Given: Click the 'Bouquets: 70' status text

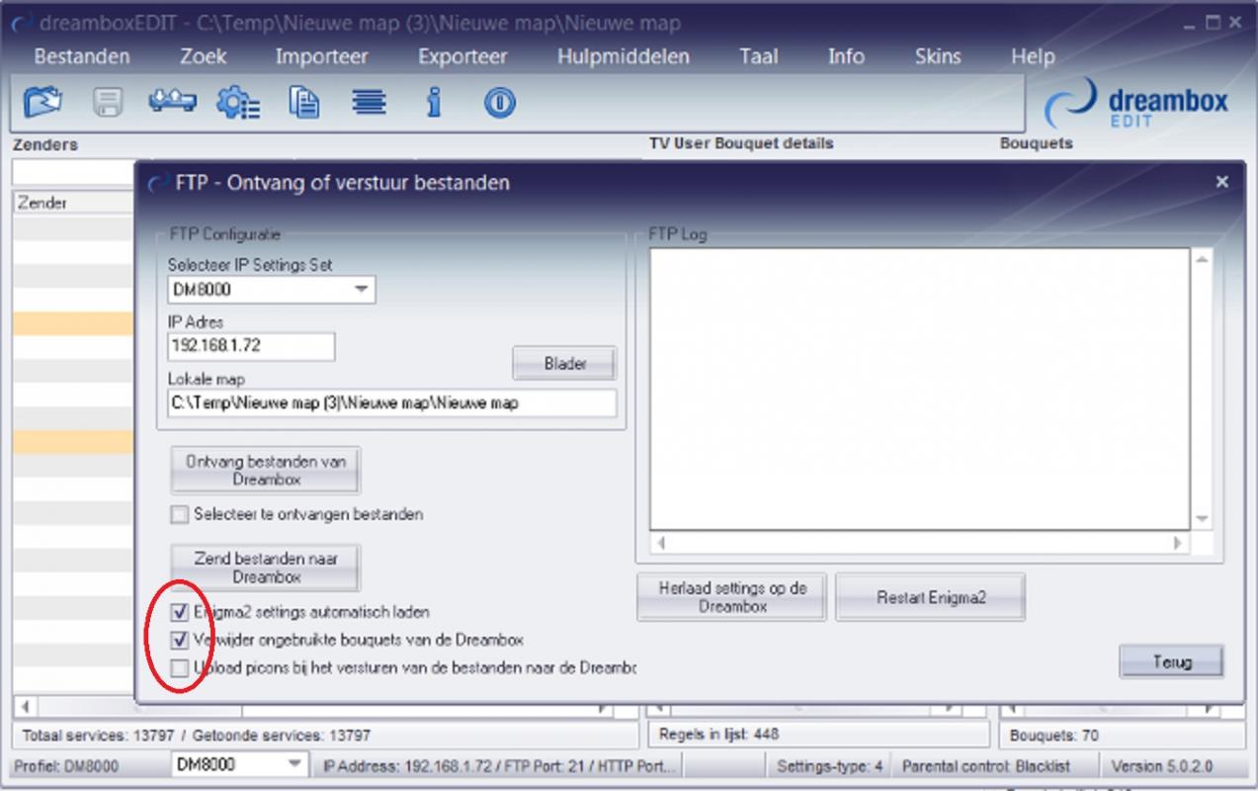Looking at the screenshot, I should coord(1053,736).
